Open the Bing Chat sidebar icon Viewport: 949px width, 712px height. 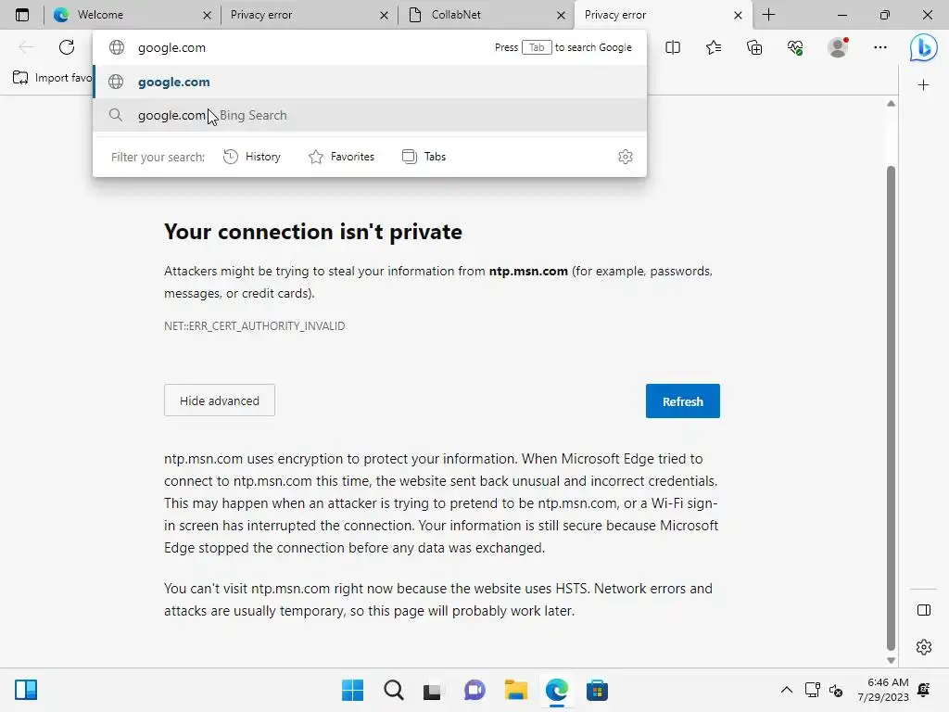923,48
